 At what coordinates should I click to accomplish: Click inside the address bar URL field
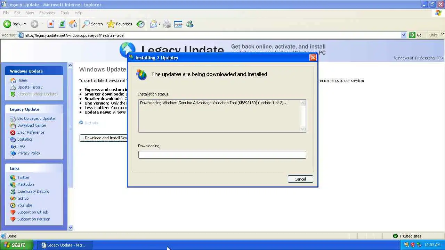click(x=212, y=35)
